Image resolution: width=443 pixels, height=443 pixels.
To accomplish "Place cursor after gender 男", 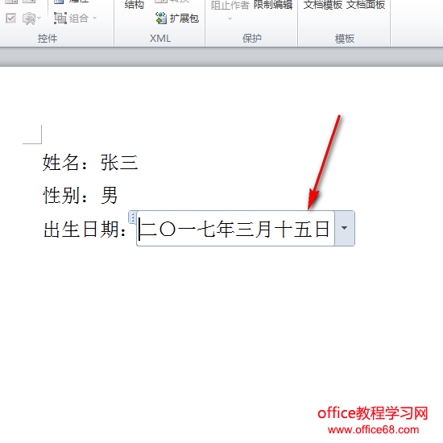I will [x=118, y=195].
